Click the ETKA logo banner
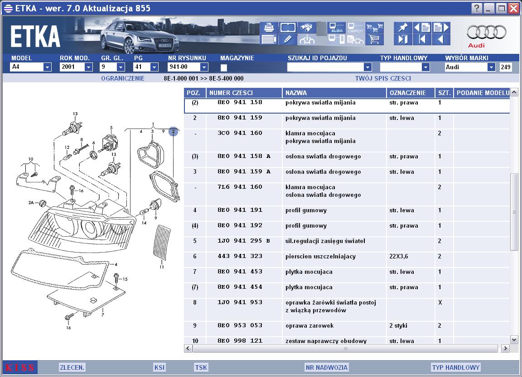Screen dimensions: 522x377 (x=35, y=36)
